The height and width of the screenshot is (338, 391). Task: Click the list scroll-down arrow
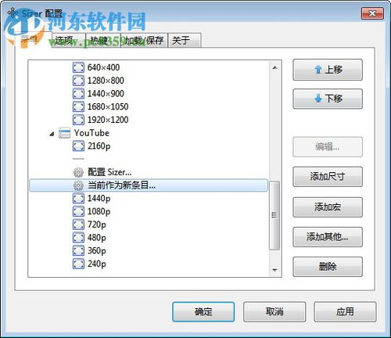point(274,270)
